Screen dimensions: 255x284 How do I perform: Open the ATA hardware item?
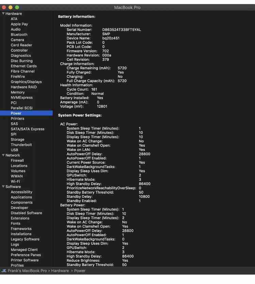[x=14, y=19]
